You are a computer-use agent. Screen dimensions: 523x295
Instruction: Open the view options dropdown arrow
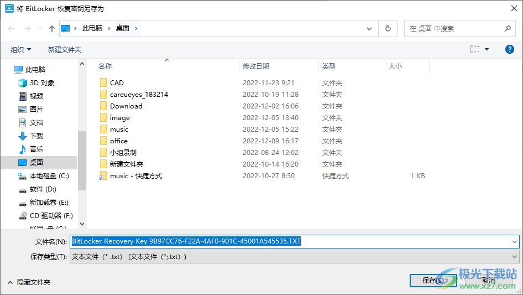click(487, 49)
